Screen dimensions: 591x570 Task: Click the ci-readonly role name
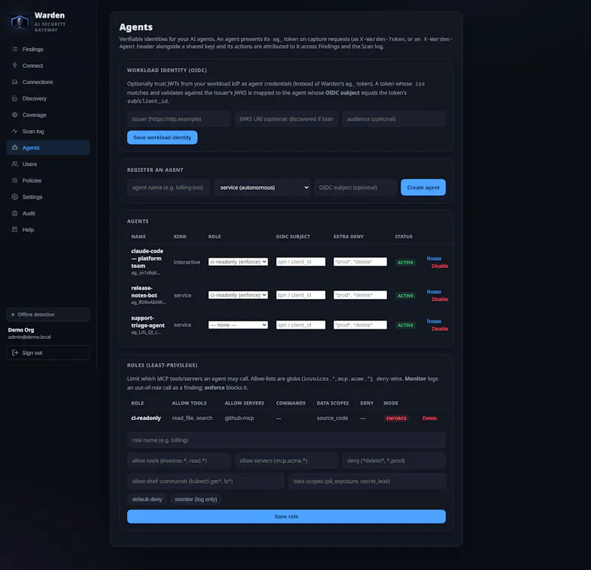click(146, 418)
